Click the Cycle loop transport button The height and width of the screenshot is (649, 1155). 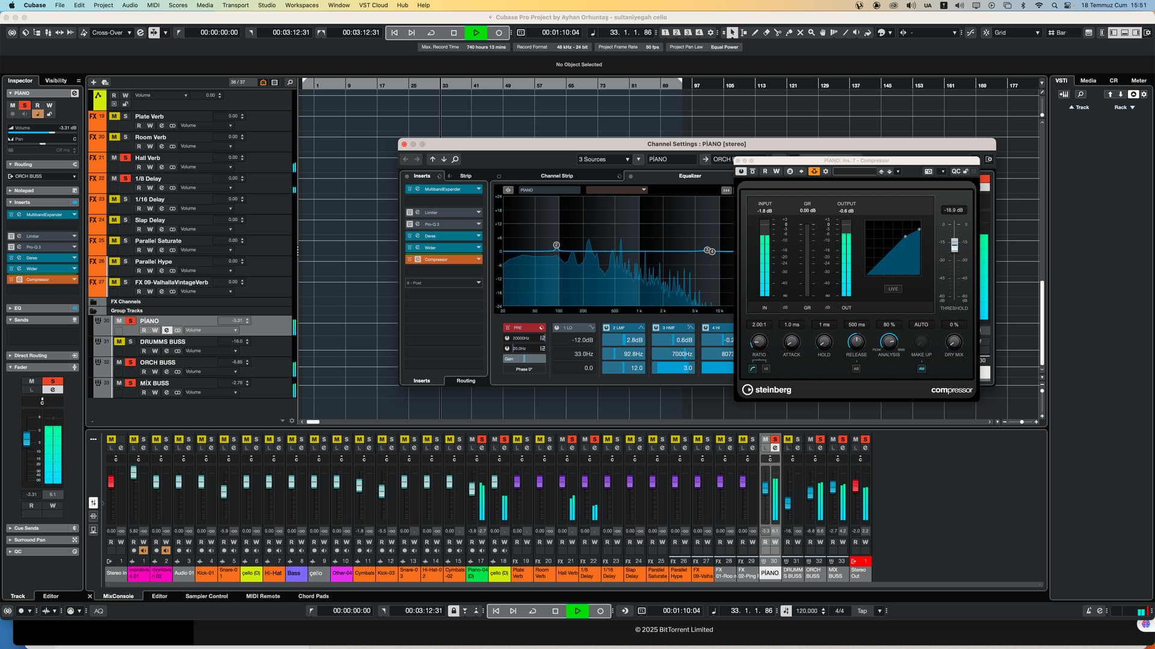pyautogui.click(x=431, y=32)
